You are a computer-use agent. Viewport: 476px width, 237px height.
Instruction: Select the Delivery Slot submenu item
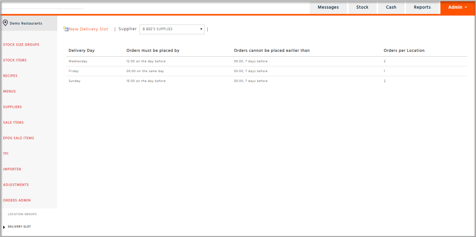point(19,227)
